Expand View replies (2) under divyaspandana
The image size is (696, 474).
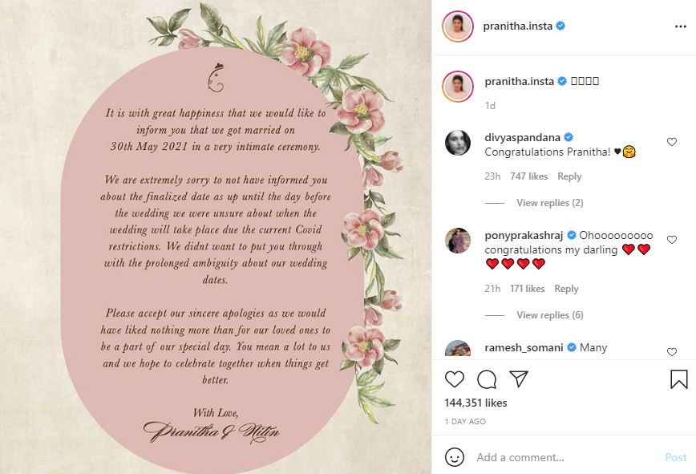pos(549,203)
